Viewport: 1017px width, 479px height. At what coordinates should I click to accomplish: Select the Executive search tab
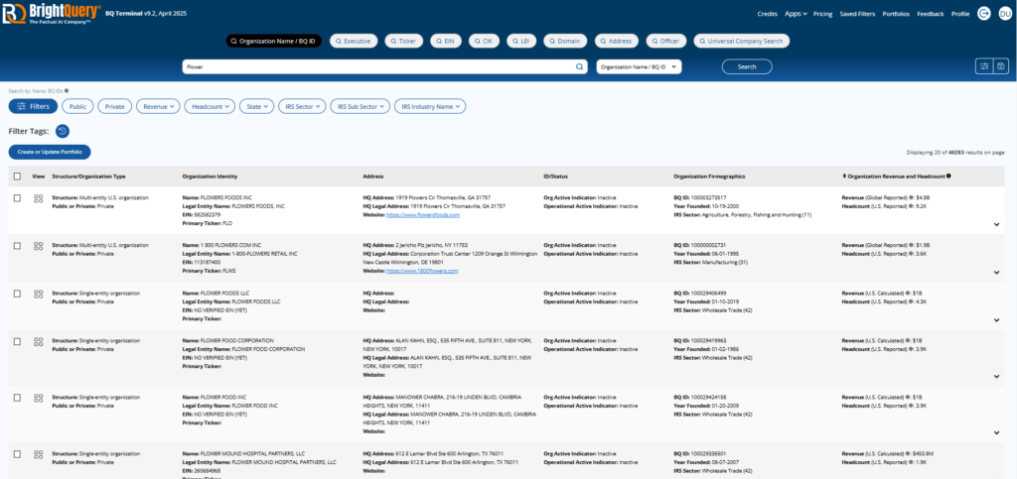(354, 41)
